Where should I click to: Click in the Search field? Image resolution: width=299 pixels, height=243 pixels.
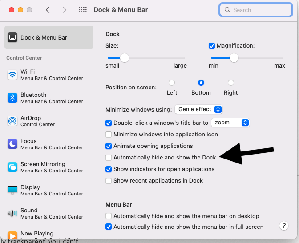pos(256,10)
